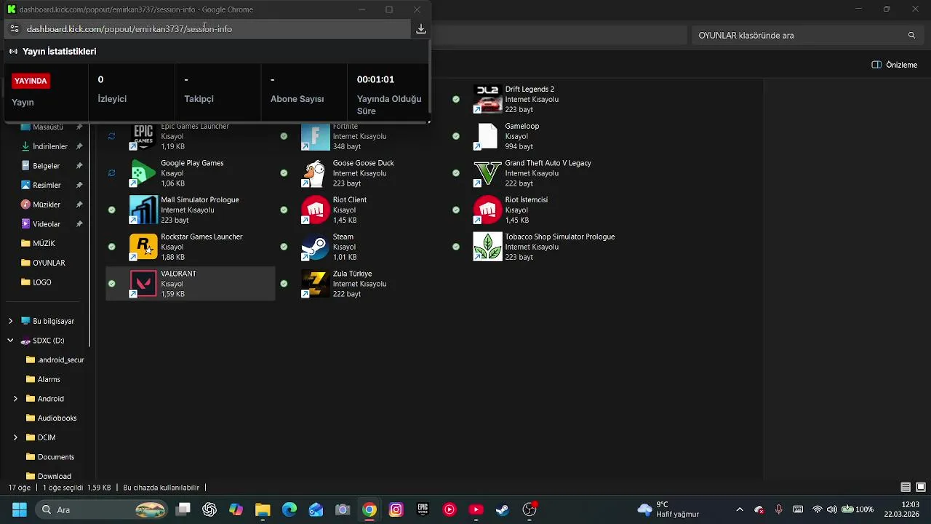Click the microphone tray icon
Image resolution: width=931 pixels, height=524 pixels.
point(779,509)
